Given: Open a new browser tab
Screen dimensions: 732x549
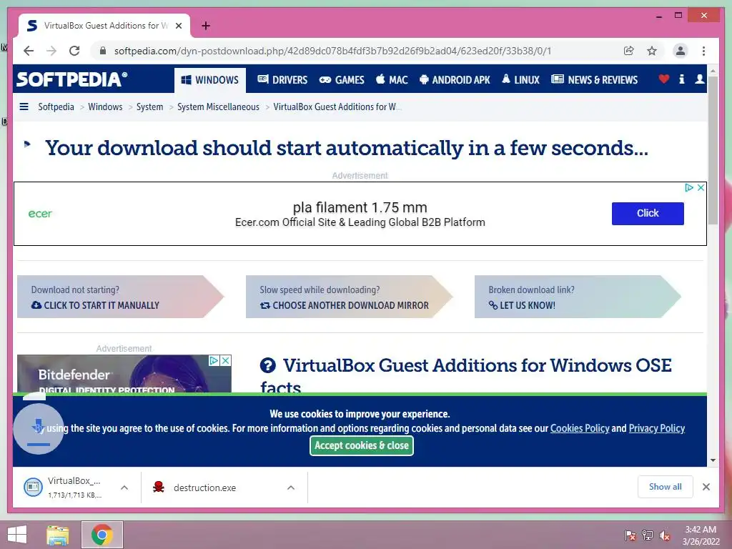Looking at the screenshot, I should 206,26.
